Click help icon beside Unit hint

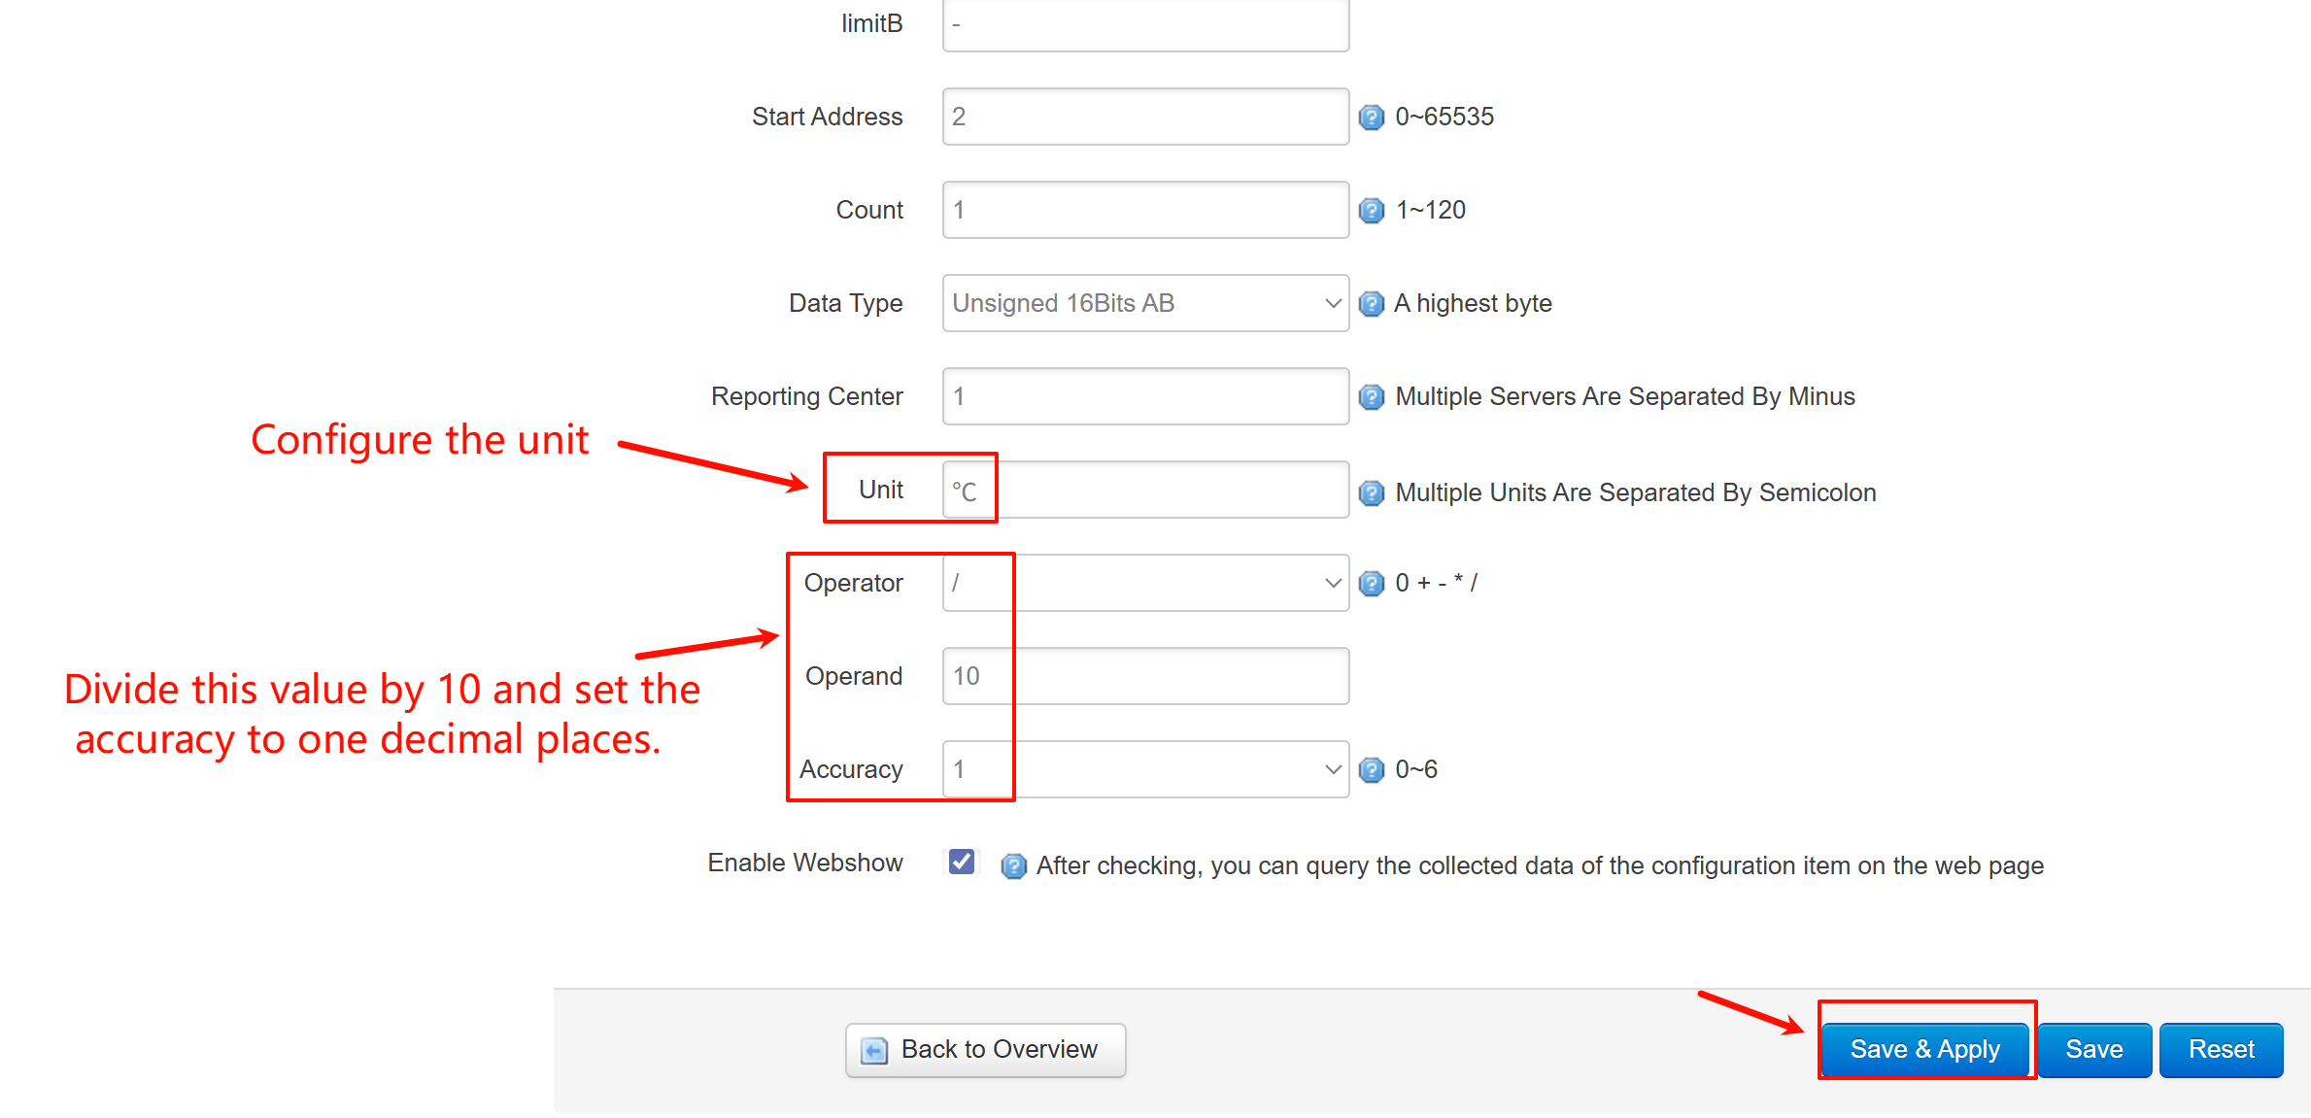pyautogui.click(x=1371, y=493)
